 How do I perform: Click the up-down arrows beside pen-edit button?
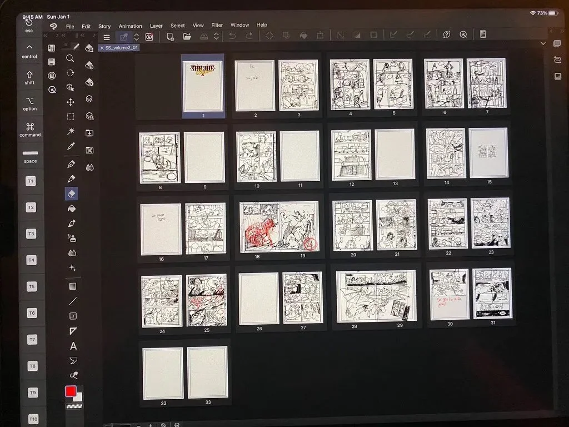click(137, 37)
